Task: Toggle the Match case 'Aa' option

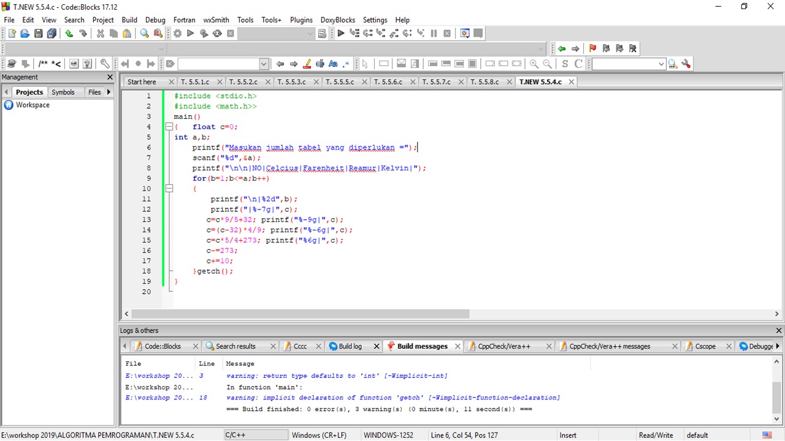Action: point(333,64)
